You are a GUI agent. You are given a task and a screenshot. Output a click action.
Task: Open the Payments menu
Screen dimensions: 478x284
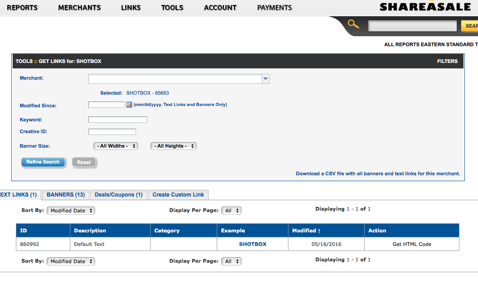click(274, 8)
